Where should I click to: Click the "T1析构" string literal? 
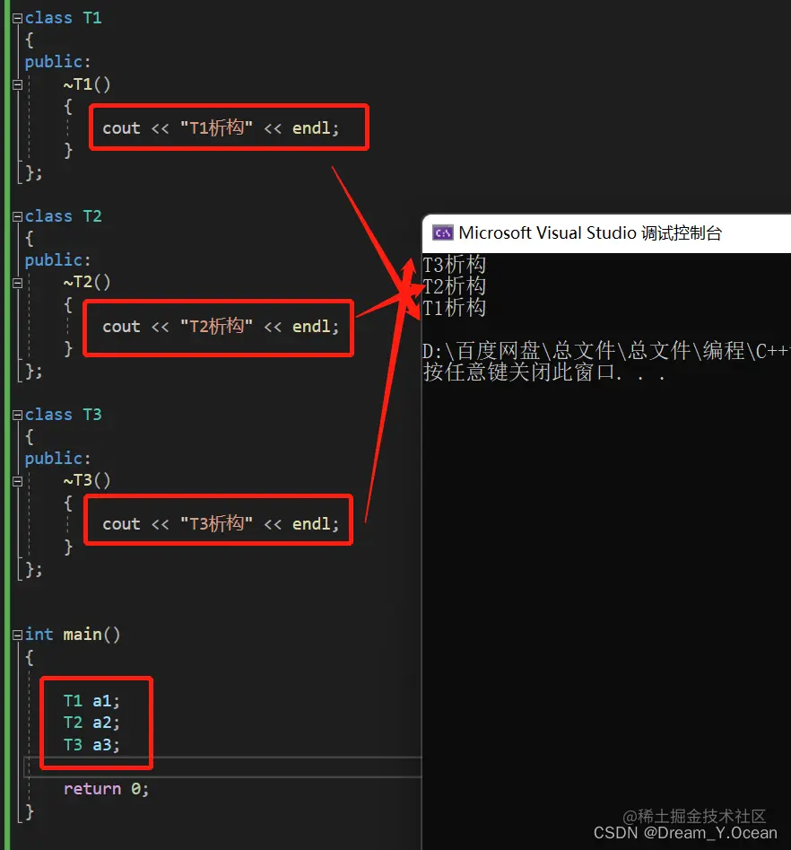216,128
